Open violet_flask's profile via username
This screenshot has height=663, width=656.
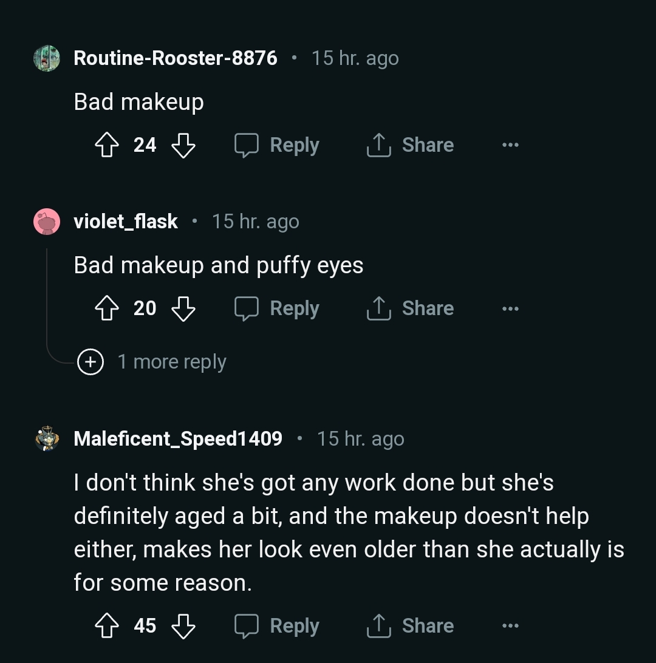coord(126,222)
